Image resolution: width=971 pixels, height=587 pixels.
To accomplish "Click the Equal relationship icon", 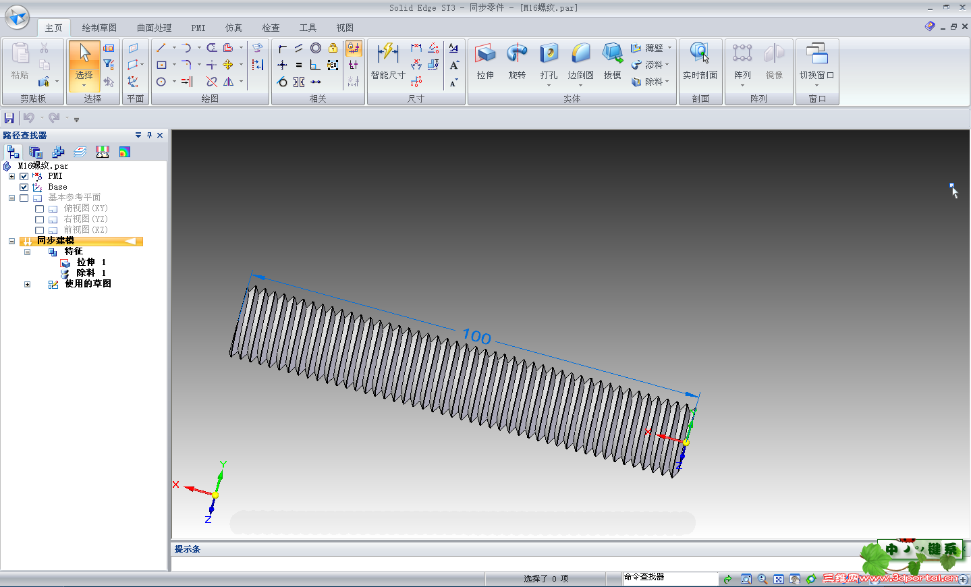I will (x=299, y=65).
